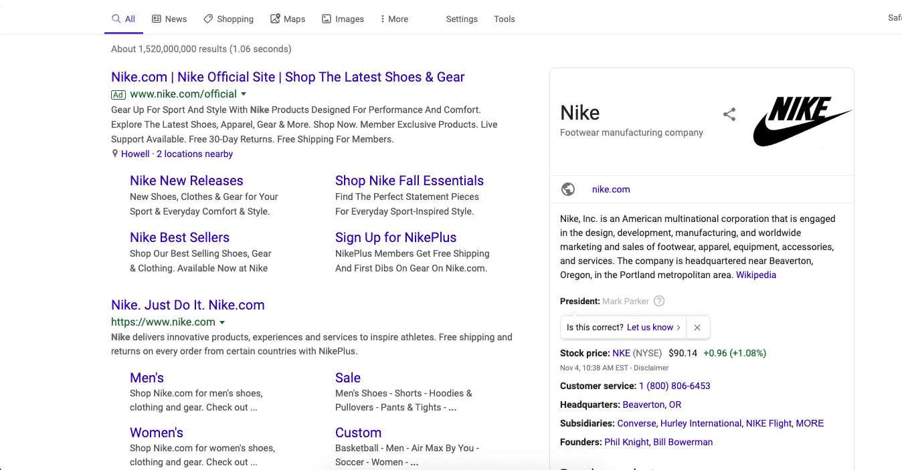Viewport: 902px width, 470px height.
Task: Open Shop Nike Fall Essentials sitelink
Action: tap(410, 181)
